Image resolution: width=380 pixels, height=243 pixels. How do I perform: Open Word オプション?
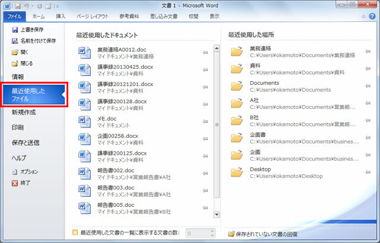(x=25, y=172)
